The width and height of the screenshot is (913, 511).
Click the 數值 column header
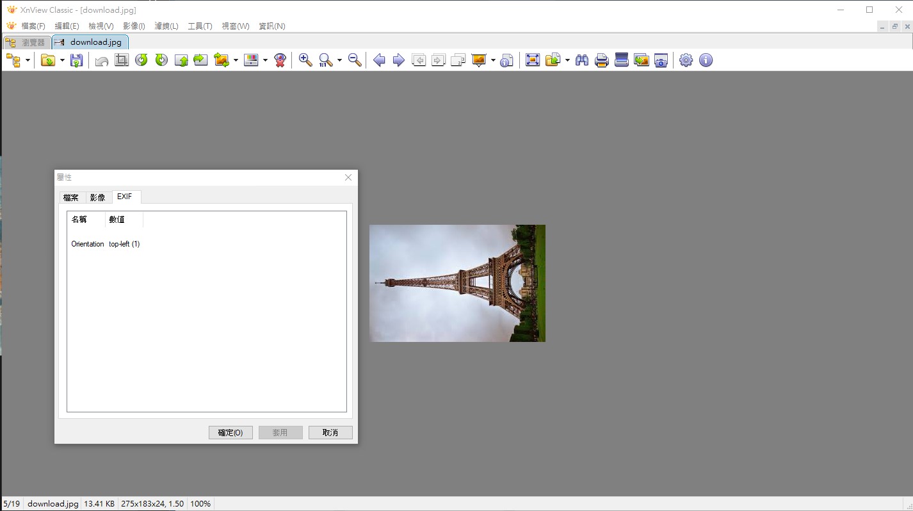[124, 220]
